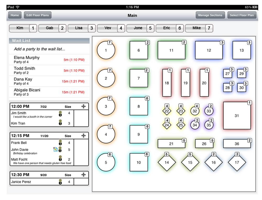The height and width of the screenshot is (200, 262).
Task: Click the guest icon beside Kim Tran
Action: pos(60,122)
